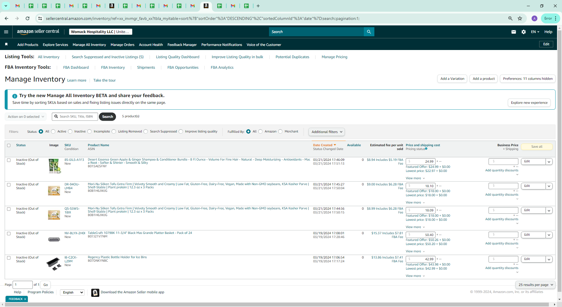Click the page number input field
562x307 pixels.
click(23, 285)
